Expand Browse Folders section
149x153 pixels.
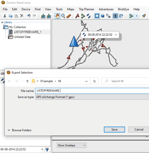pos(20,130)
